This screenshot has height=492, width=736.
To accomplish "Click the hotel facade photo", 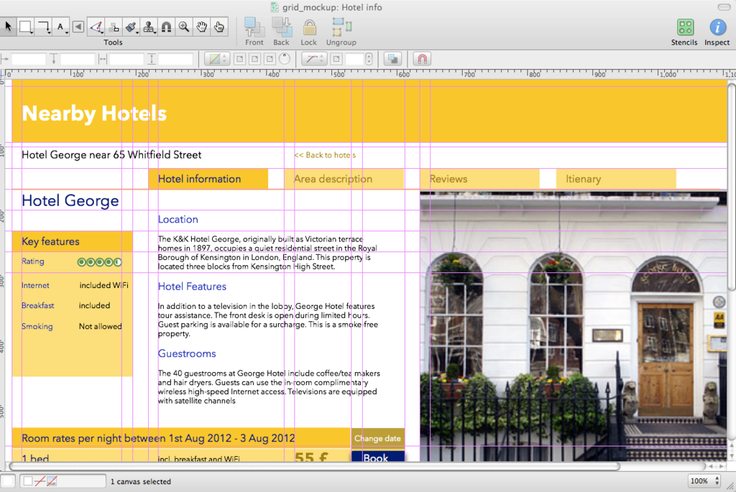I will (x=573, y=326).
